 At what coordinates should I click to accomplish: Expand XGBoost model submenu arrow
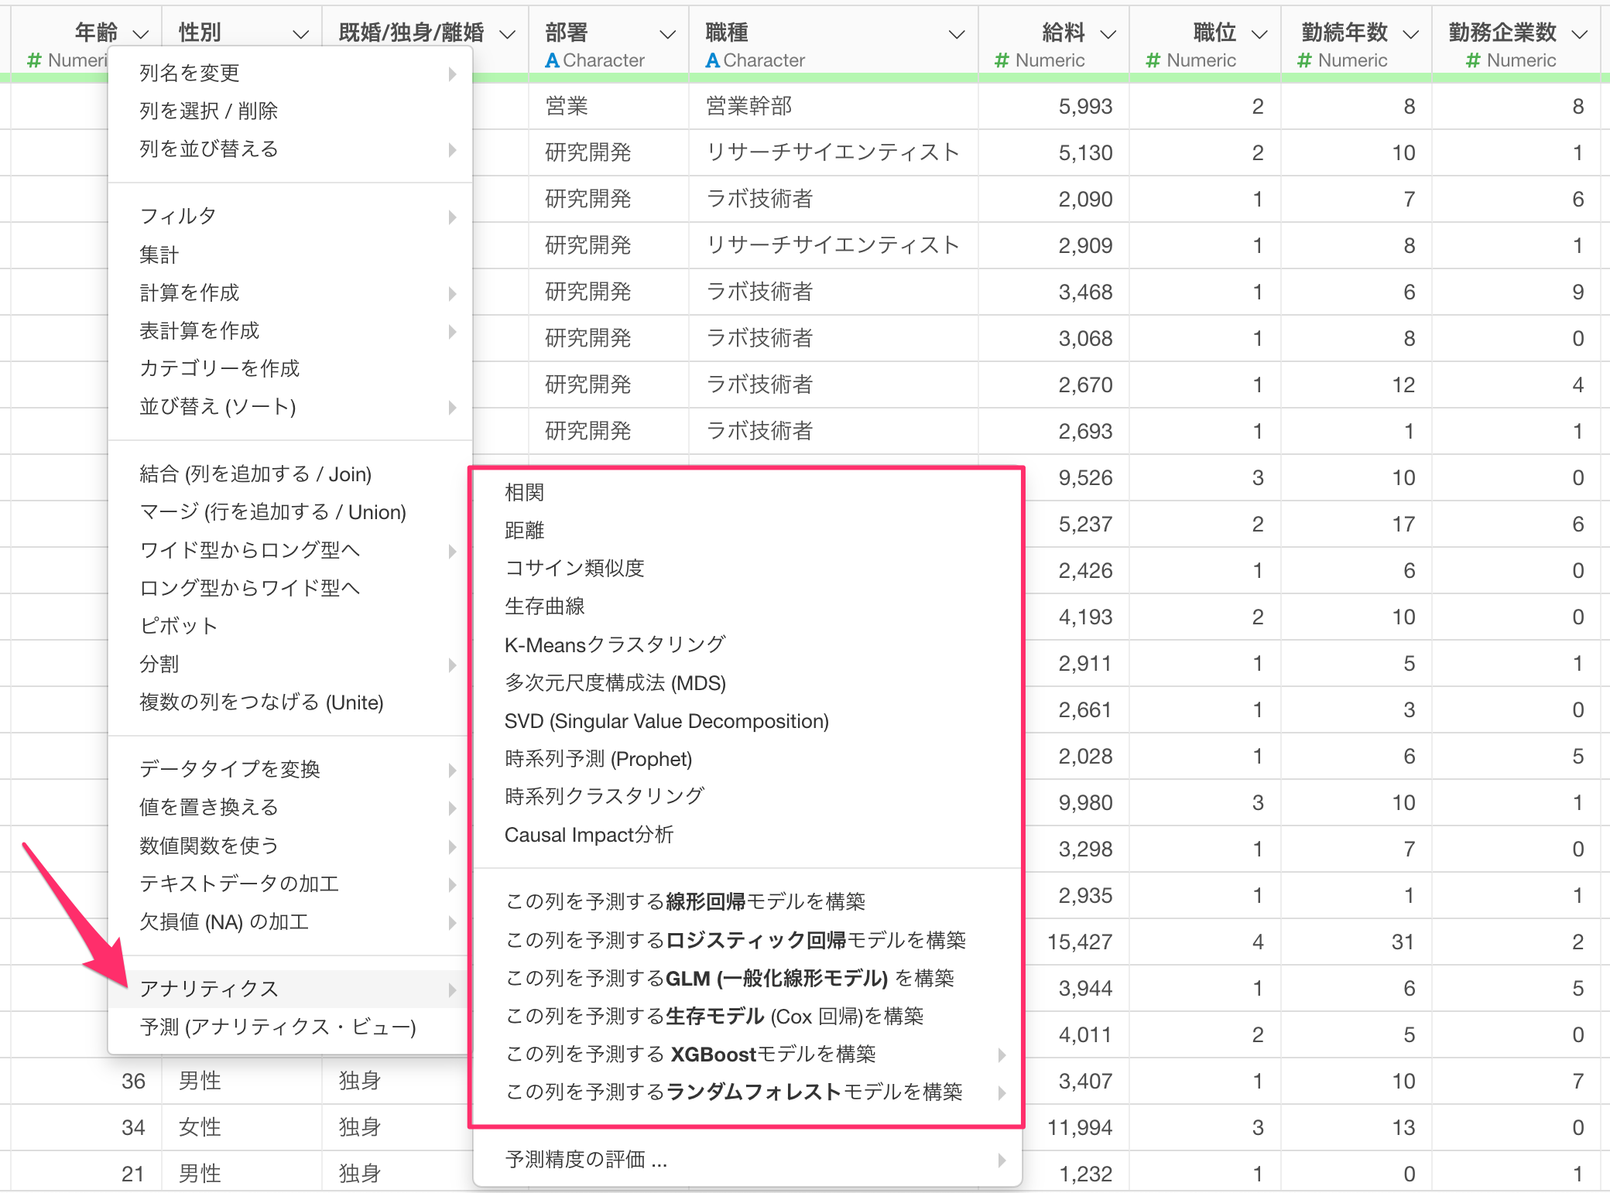click(1002, 1055)
